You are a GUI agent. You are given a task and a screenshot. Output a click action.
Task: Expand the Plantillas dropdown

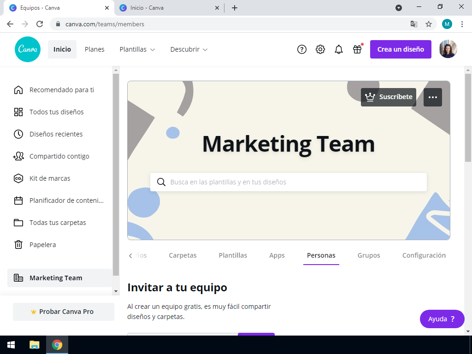[x=137, y=49]
